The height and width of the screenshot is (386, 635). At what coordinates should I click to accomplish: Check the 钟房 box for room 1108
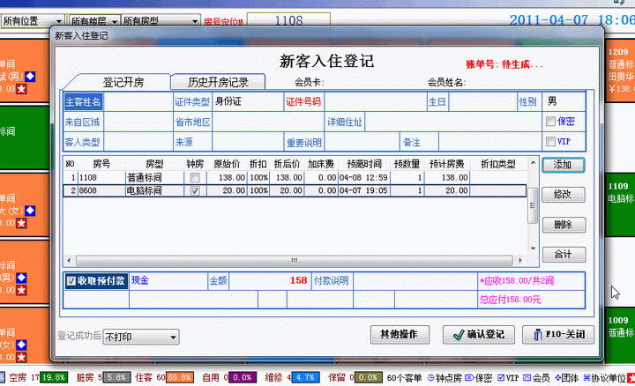click(194, 178)
